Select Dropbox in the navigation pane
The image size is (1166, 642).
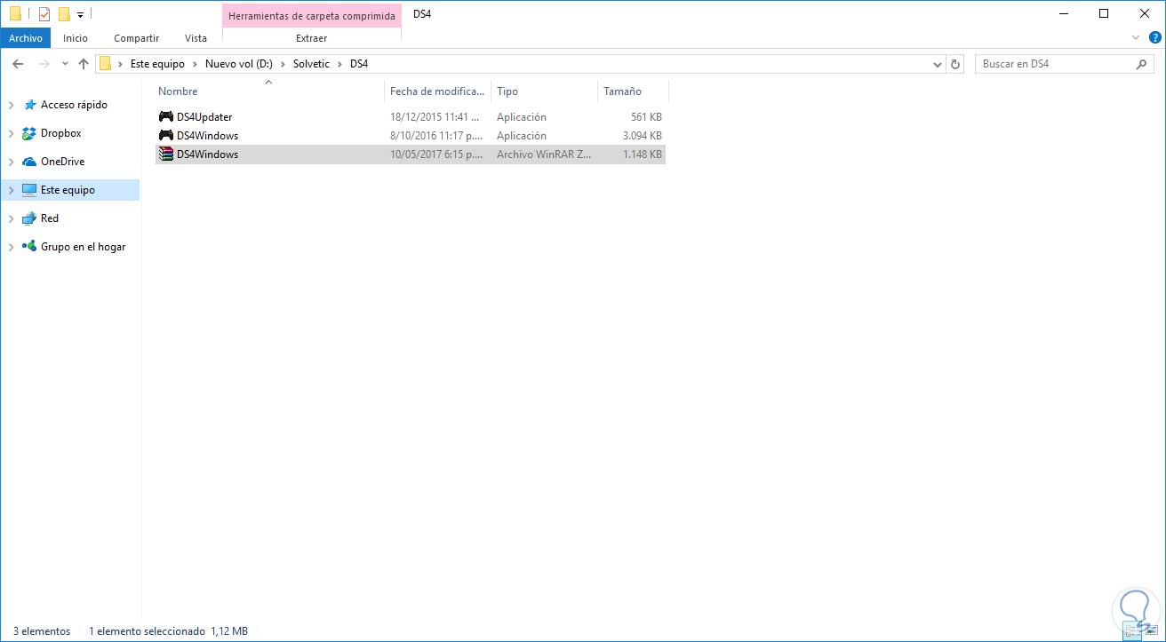pos(61,133)
